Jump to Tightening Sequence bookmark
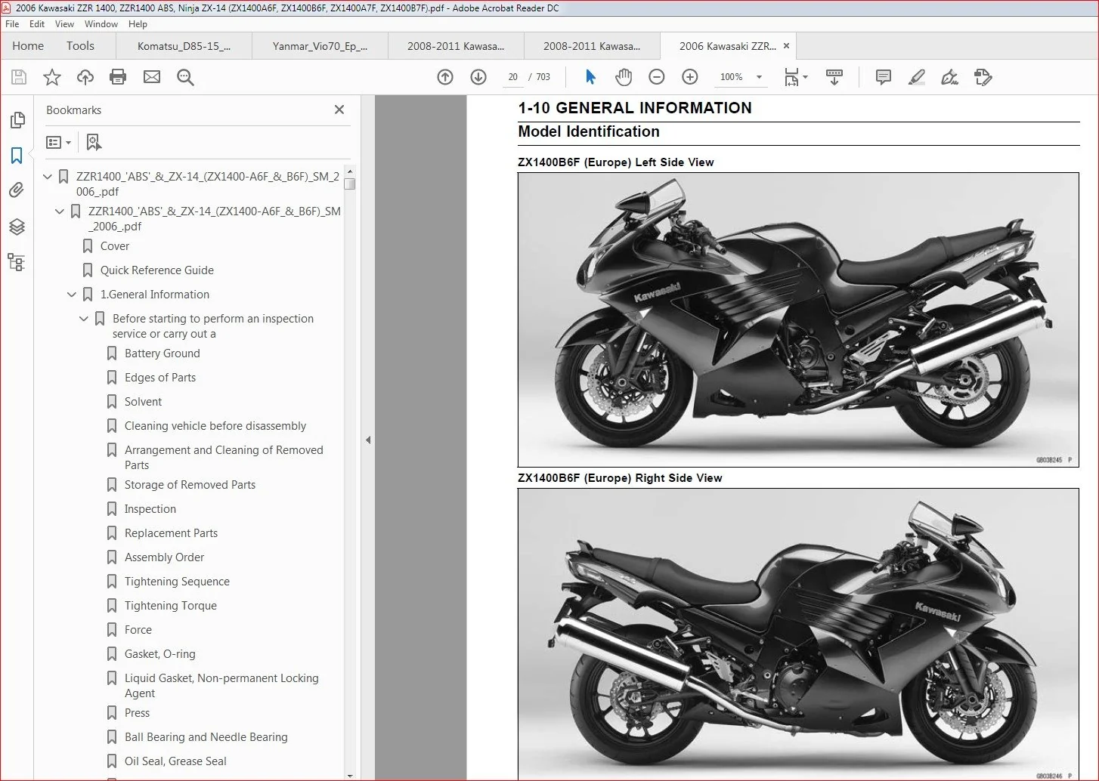 tap(177, 582)
